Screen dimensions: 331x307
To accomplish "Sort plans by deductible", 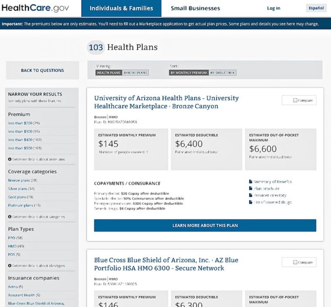I will [x=223, y=73].
